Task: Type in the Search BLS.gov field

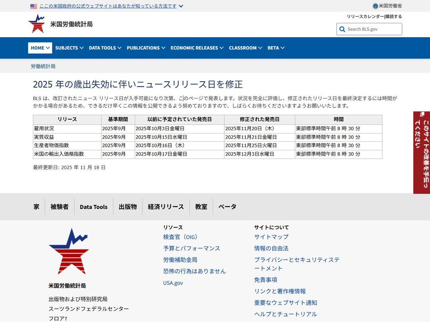Action: pyautogui.click(x=373, y=29)
